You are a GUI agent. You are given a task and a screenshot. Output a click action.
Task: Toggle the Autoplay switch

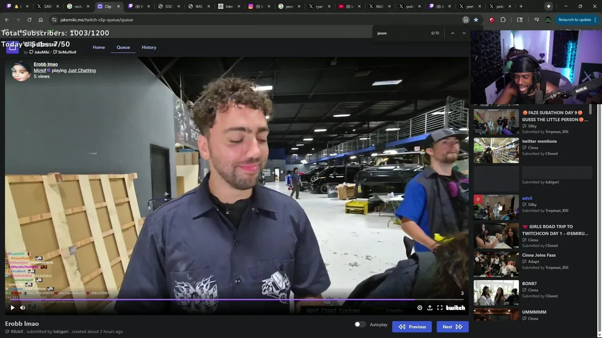pyautogui.click(x=360, y=324)
